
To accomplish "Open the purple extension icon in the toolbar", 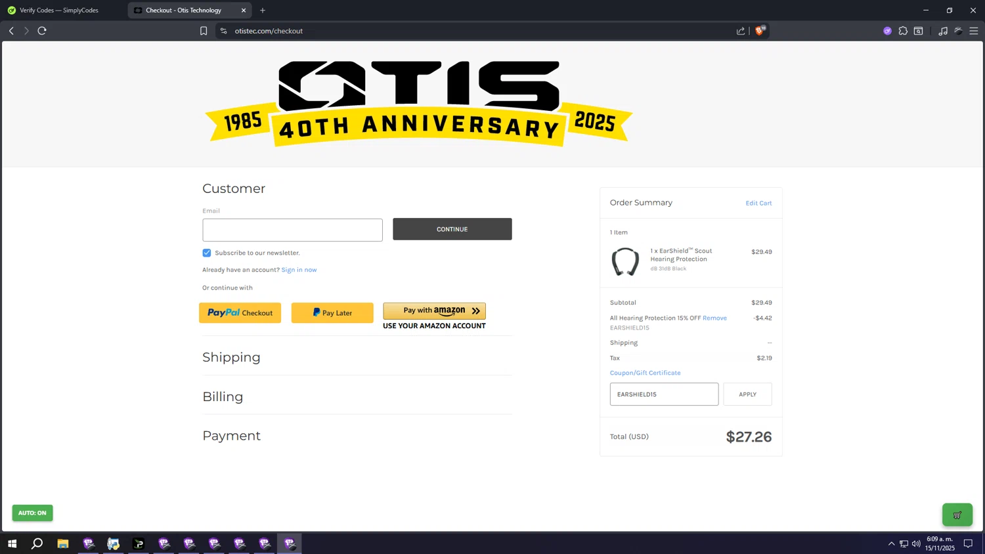I will (x=887, y=31).
